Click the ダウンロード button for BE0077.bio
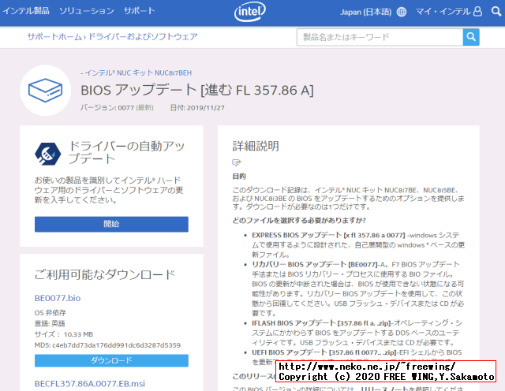The height and width of the screenshot is (391, 505). [x=111, y=360]
